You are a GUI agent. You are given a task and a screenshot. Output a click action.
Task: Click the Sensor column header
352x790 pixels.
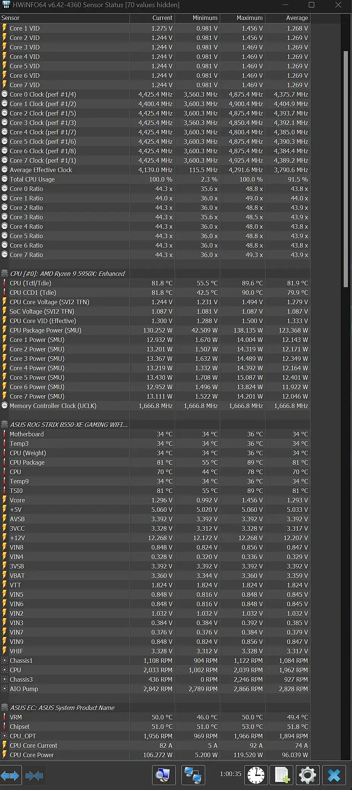(x=65, y=18)
